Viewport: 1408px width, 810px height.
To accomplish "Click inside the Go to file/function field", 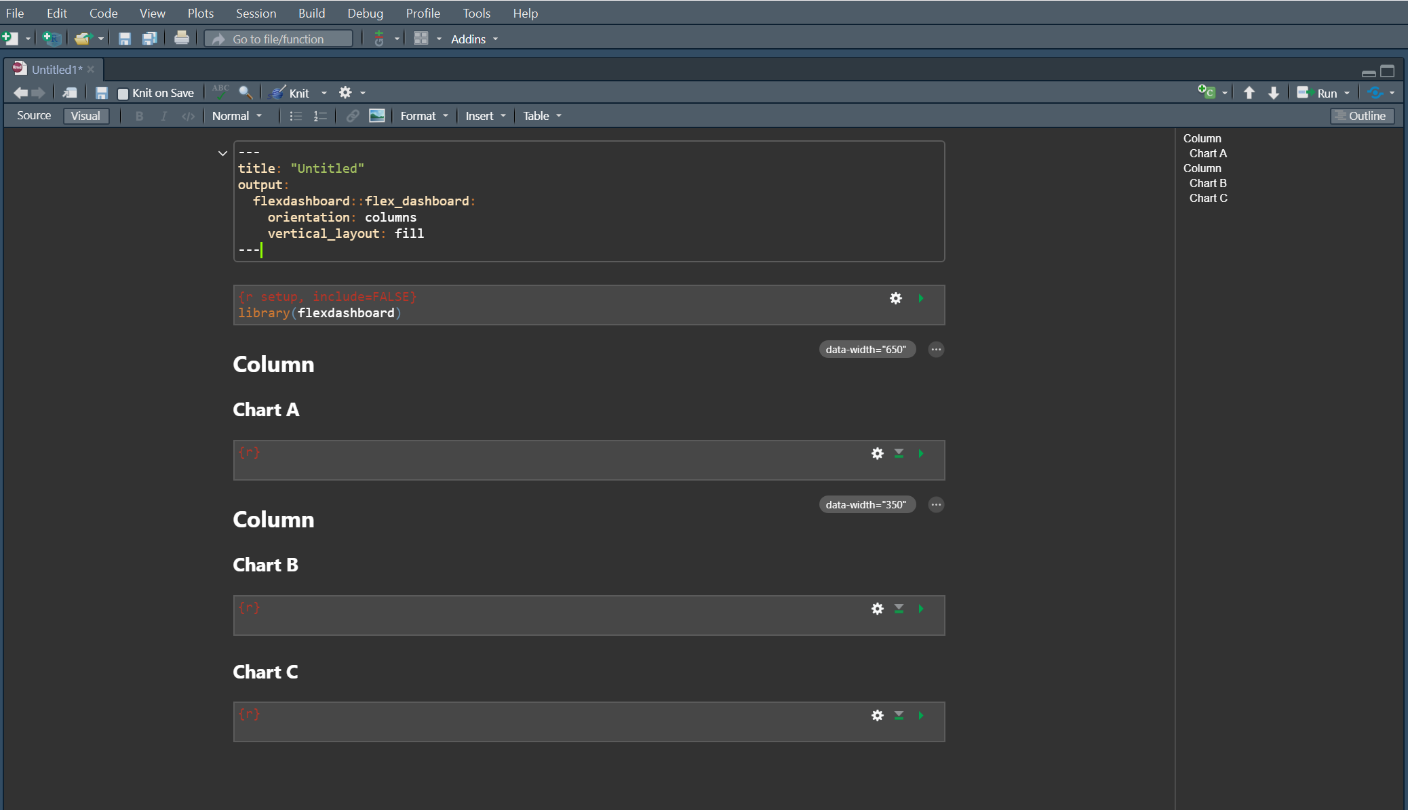I will (278, 38).
